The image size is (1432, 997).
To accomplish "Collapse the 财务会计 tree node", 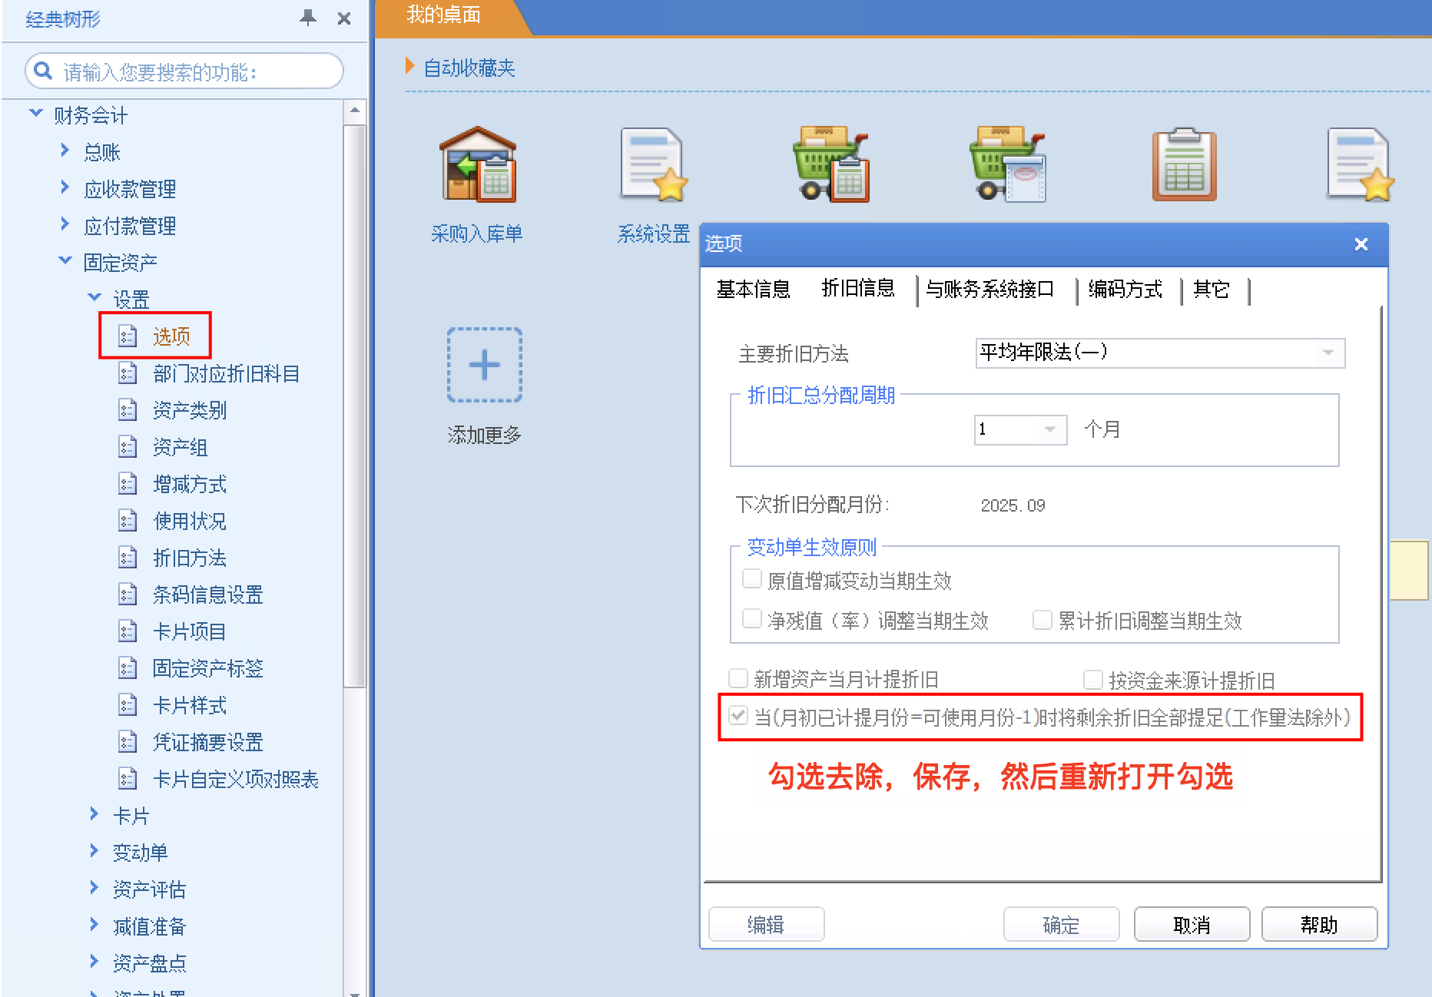I will (x=36, y=113).
